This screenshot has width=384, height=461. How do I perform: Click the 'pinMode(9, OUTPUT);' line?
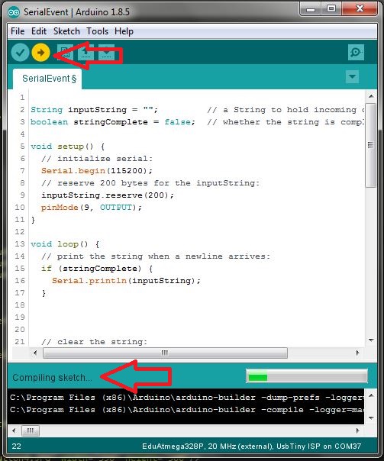[91, 208]
